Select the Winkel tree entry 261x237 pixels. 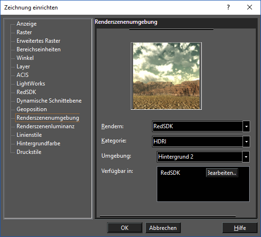(x=25, y=58)
